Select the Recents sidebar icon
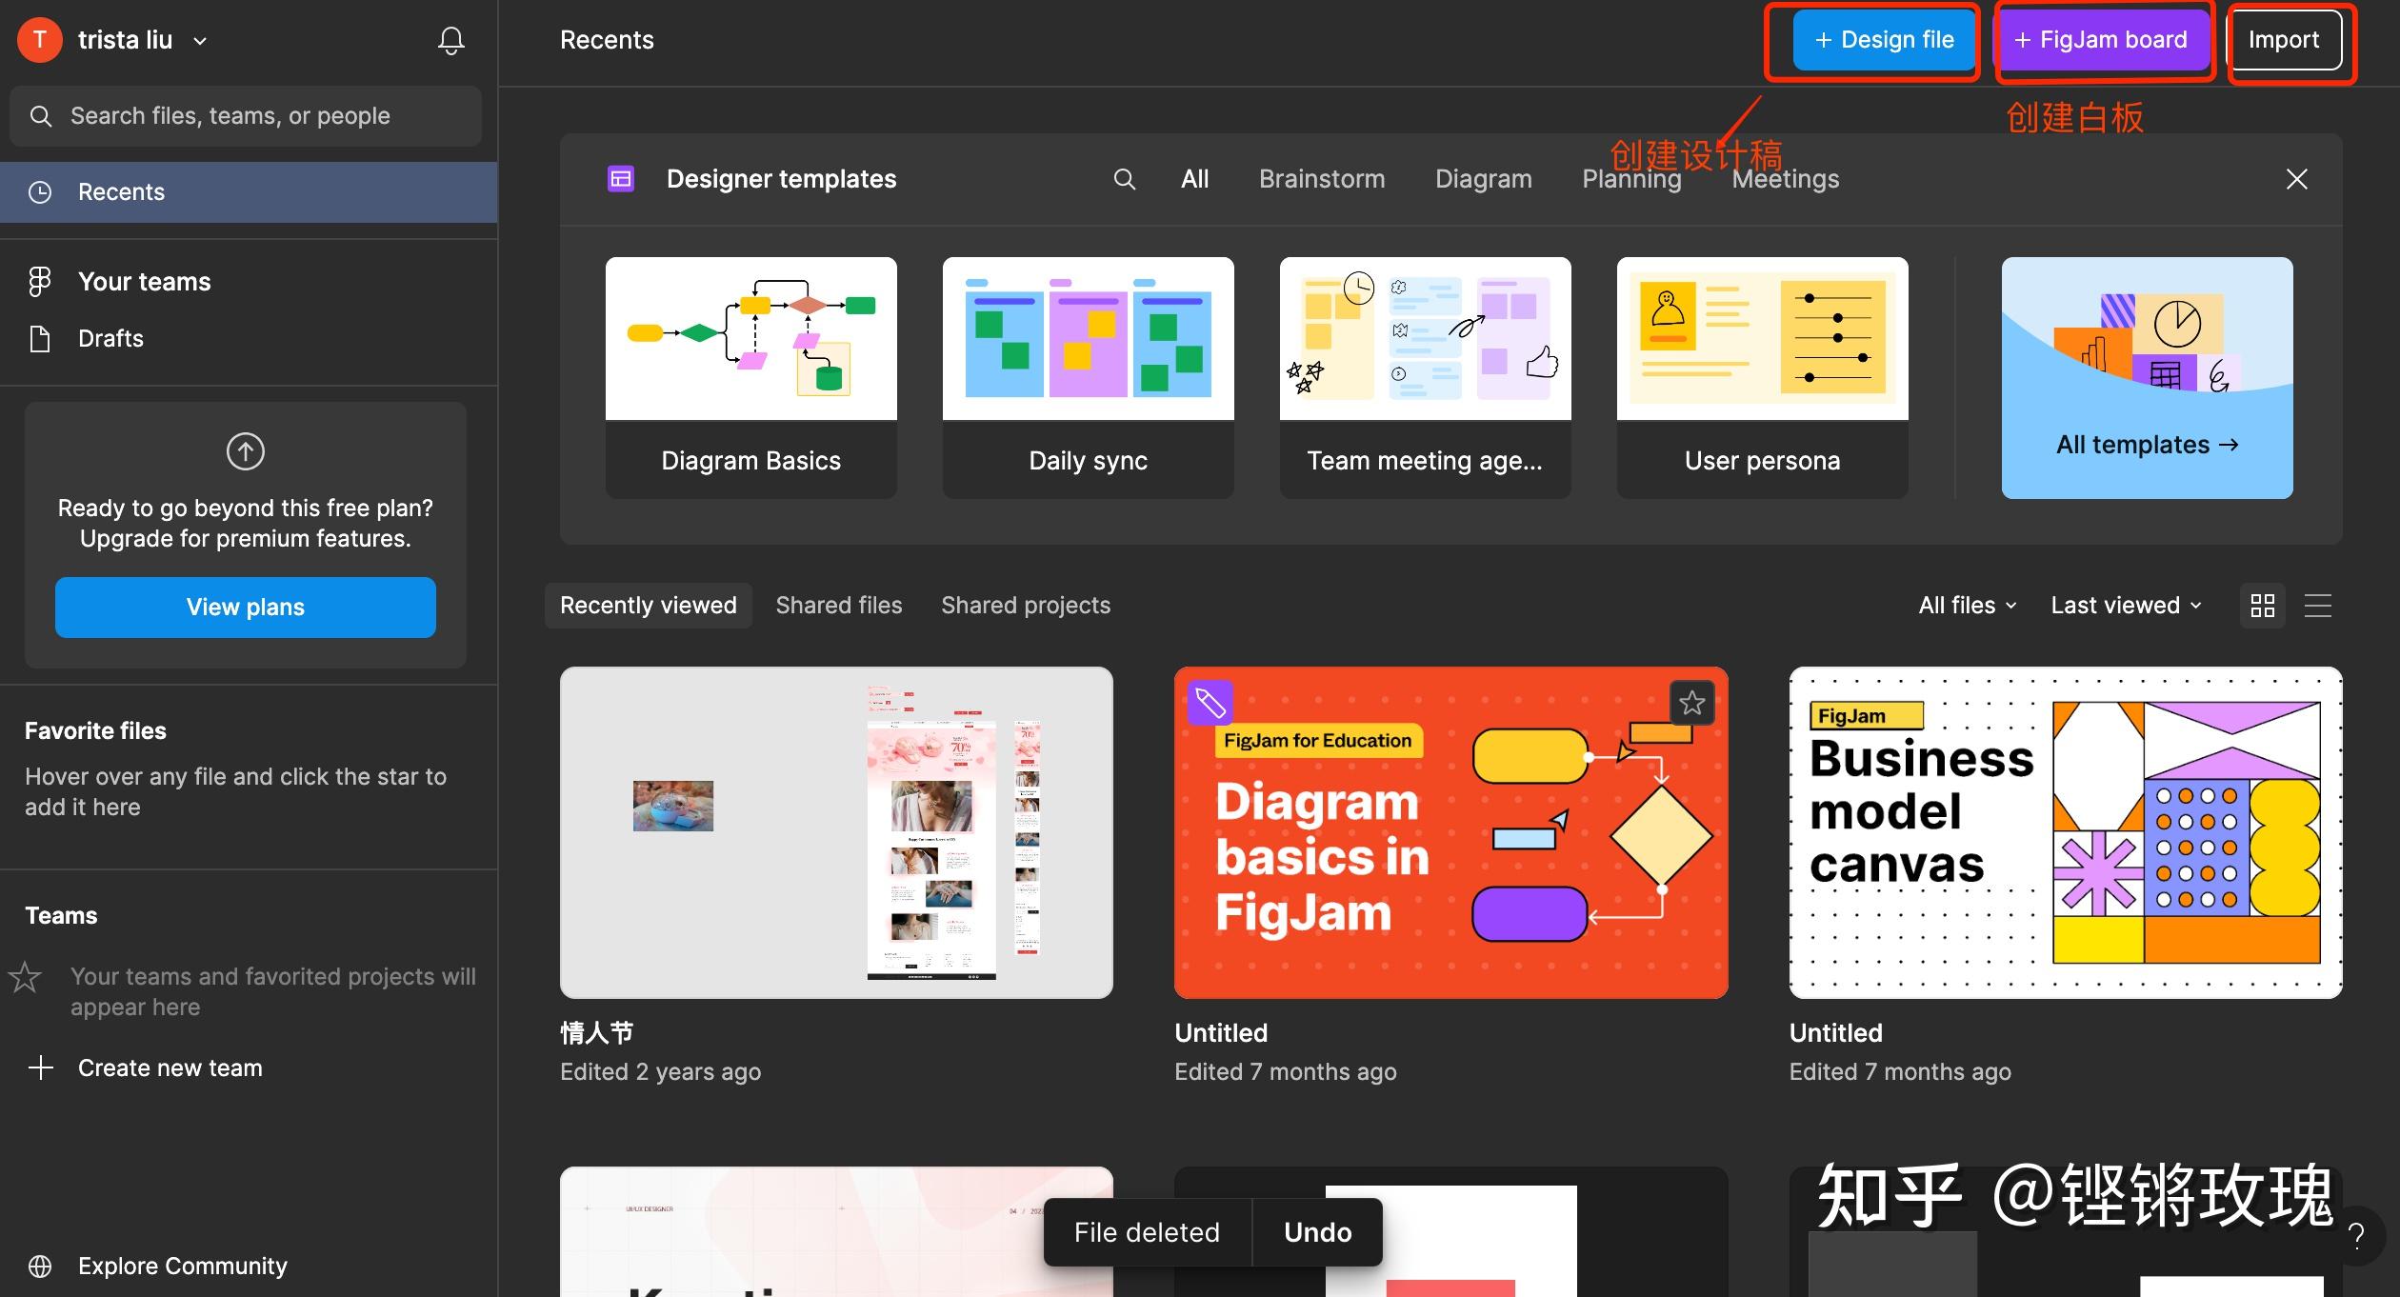 point(40,191)
